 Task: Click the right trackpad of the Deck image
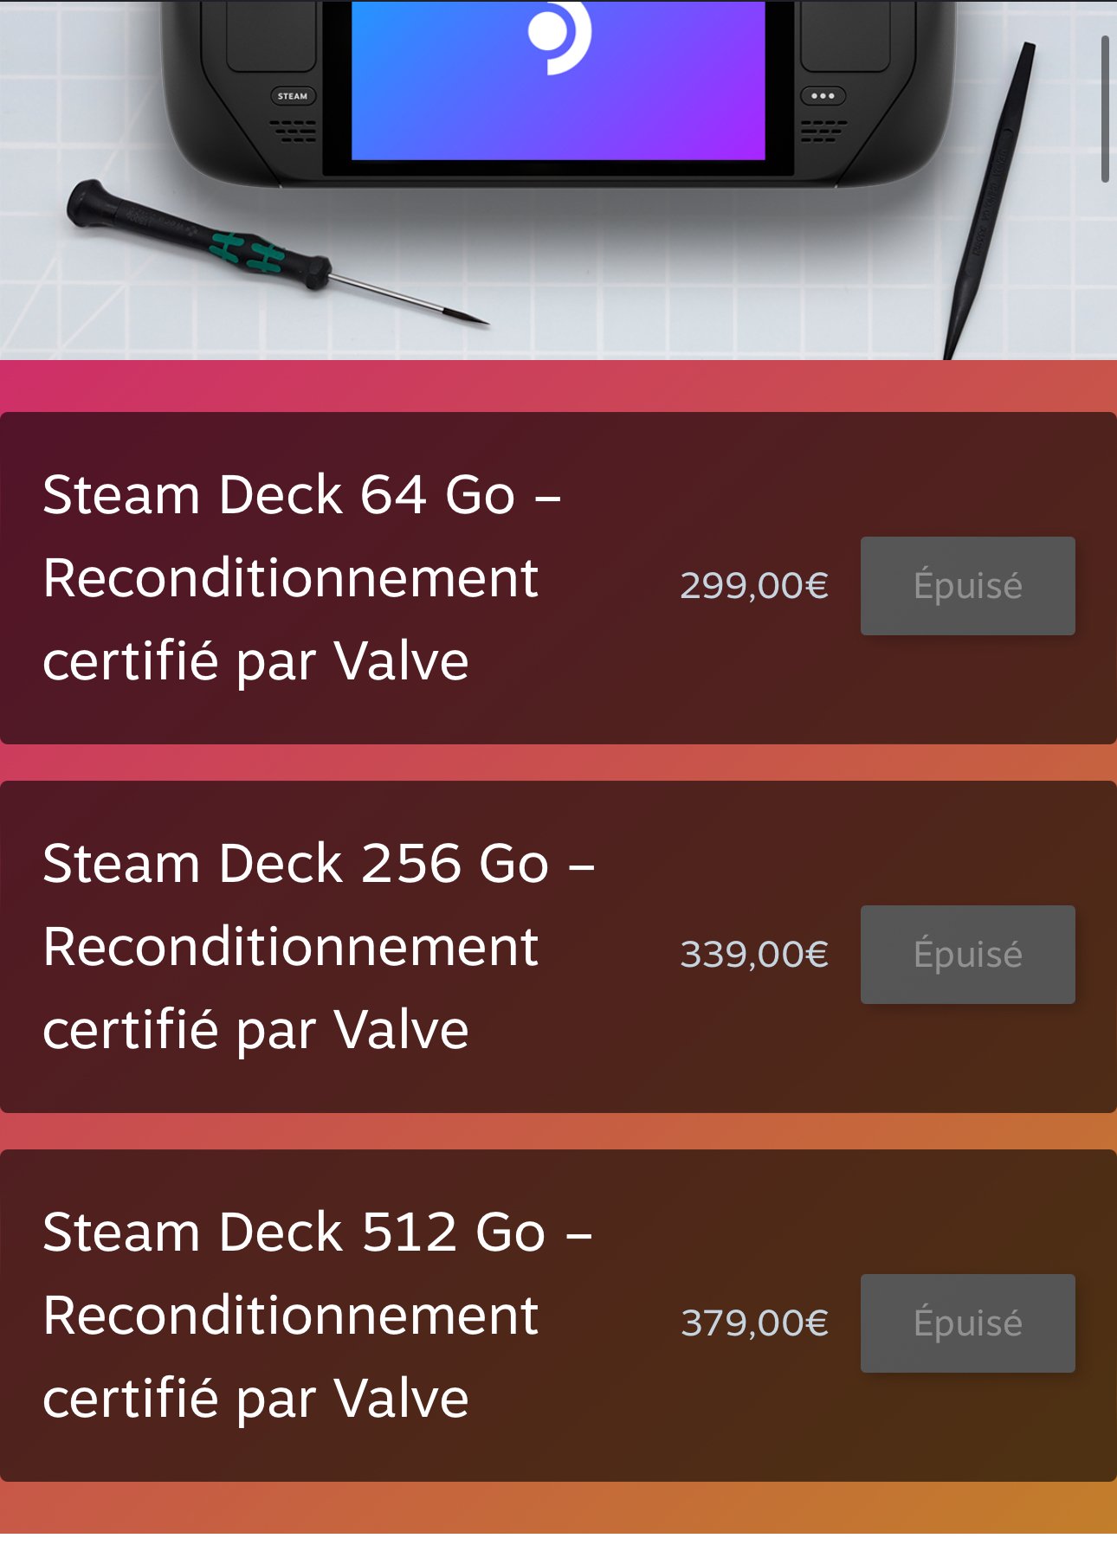pyautogui.click(x=845, y=36)
